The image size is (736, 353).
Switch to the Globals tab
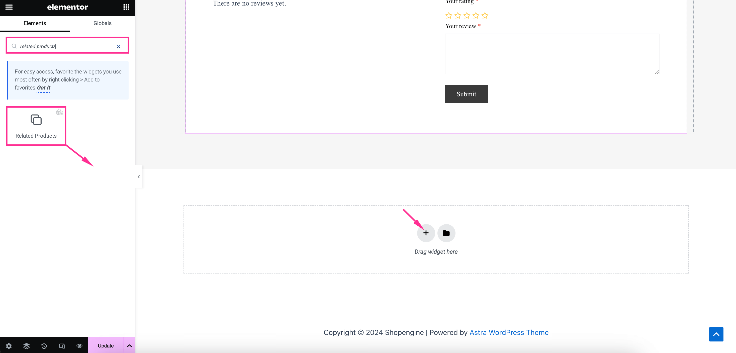(102, 23)
